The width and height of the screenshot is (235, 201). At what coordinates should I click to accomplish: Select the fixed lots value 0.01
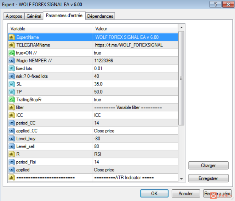(136, 68)
